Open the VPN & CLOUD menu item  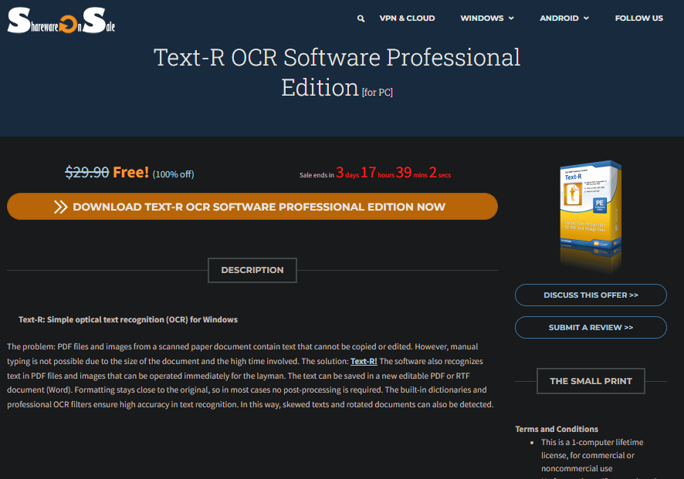(407, 19)
